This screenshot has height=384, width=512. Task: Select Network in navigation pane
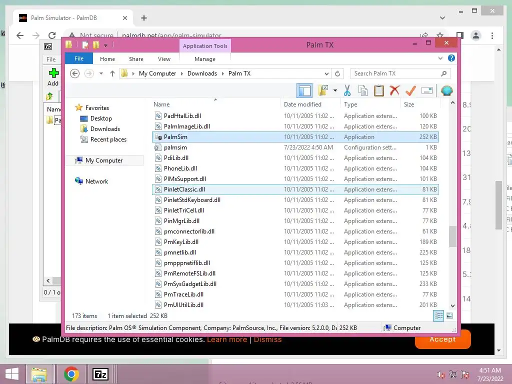coord(96,181)
